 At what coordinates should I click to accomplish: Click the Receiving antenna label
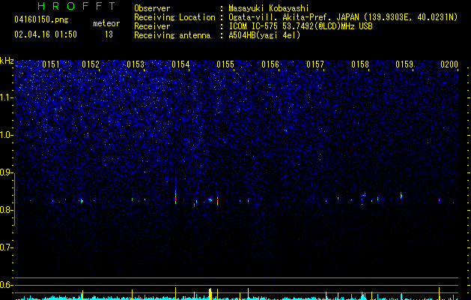pyautogui.click(x=172, y=35)
